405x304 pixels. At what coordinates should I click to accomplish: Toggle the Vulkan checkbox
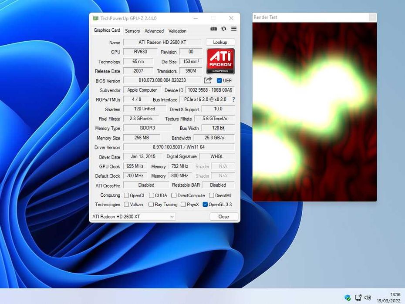[x=126, y=205]
